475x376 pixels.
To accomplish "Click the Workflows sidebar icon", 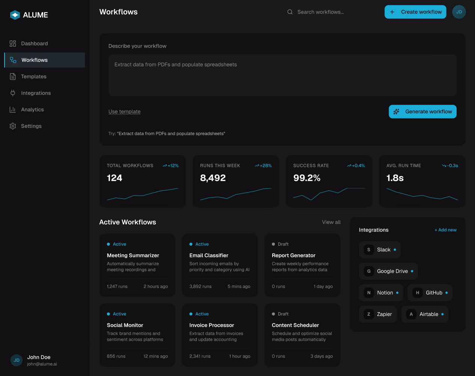I will (13, 60).
